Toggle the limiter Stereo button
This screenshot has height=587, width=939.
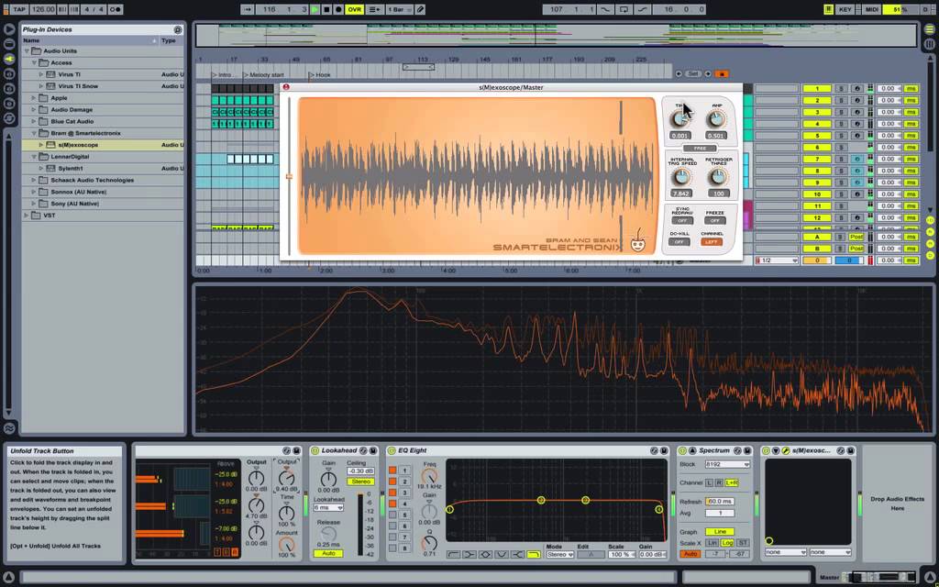[x=360, y=482]
